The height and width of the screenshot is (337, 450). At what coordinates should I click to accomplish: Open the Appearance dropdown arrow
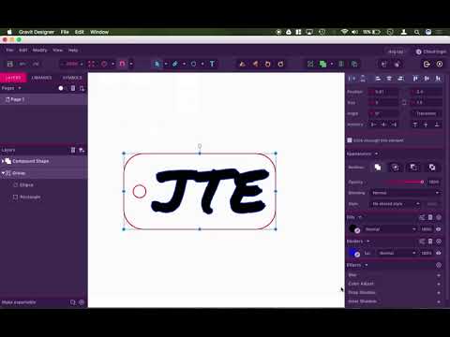(x=376, y=154)
